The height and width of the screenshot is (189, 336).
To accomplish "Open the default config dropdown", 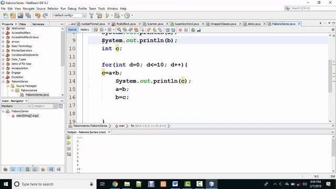I will coord(69,15).
